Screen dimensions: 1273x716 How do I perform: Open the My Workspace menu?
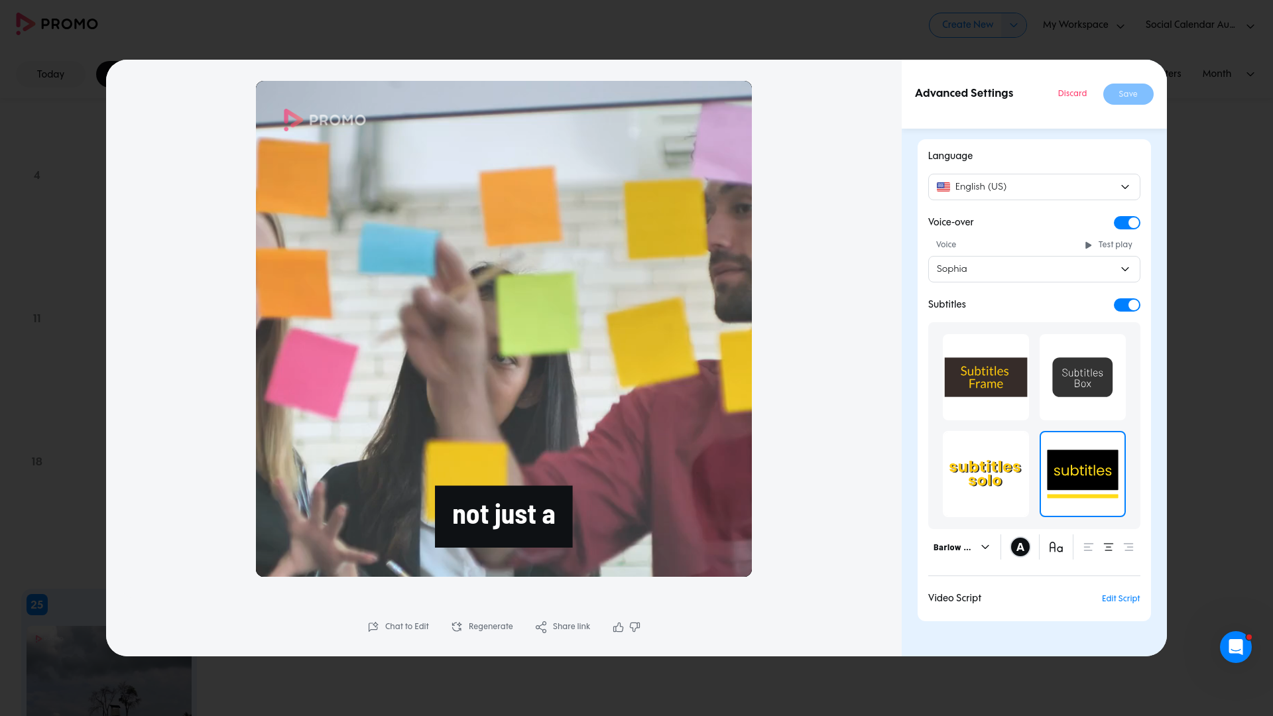(1083, 25)
